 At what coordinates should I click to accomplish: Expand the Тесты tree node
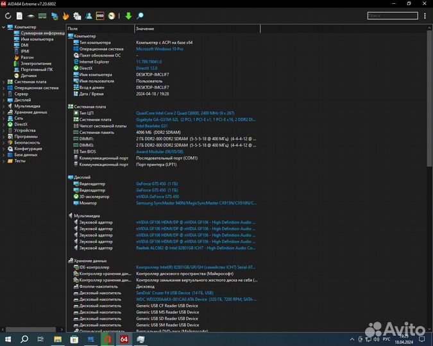point(4,161)
